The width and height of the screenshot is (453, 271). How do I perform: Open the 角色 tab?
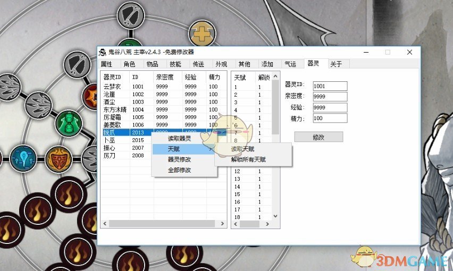coord(129,64)
